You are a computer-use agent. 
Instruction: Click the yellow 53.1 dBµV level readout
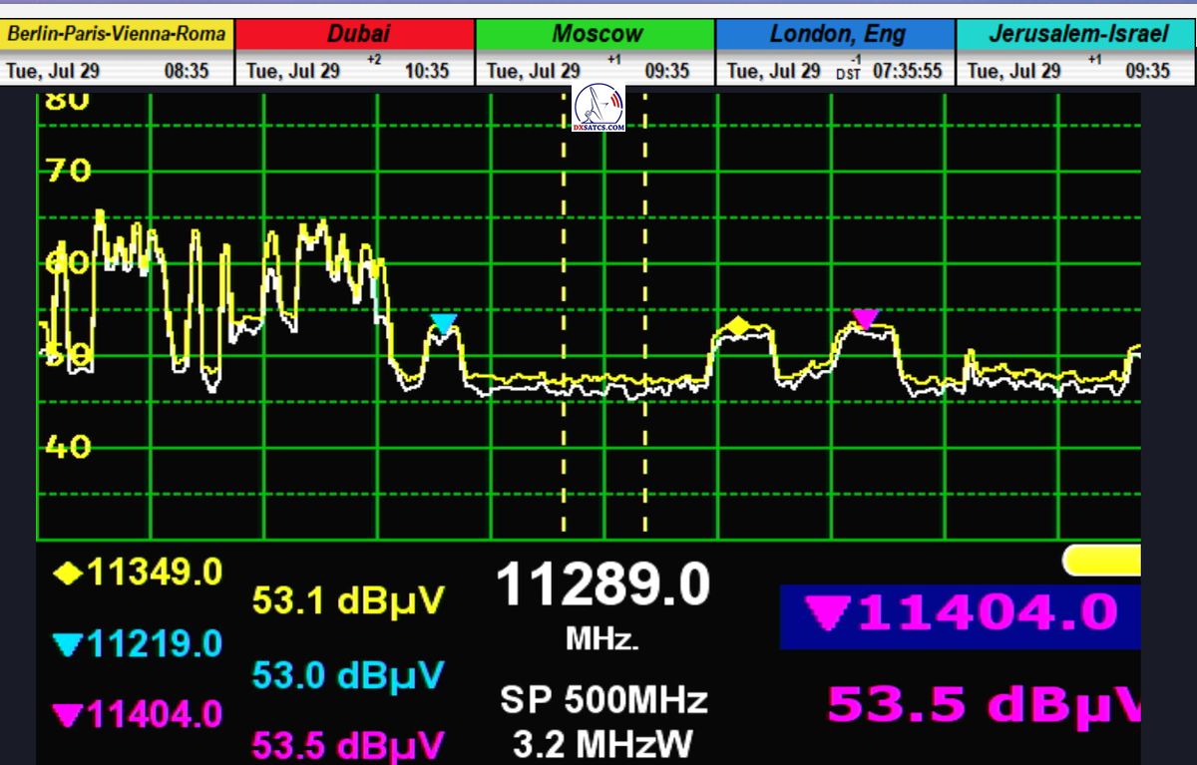[348, 600]
